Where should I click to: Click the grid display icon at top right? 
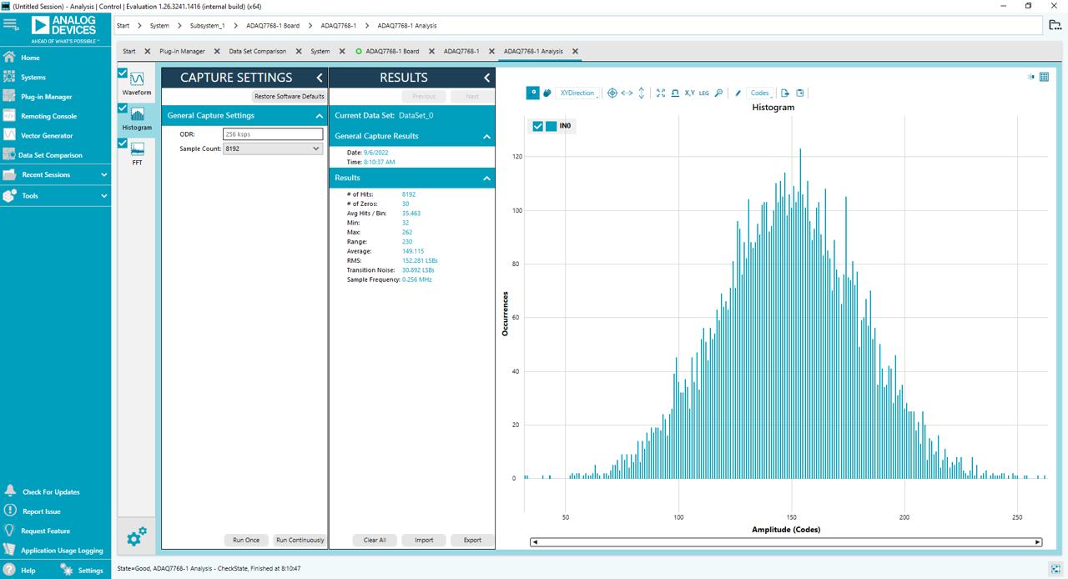pos(1044,77)
